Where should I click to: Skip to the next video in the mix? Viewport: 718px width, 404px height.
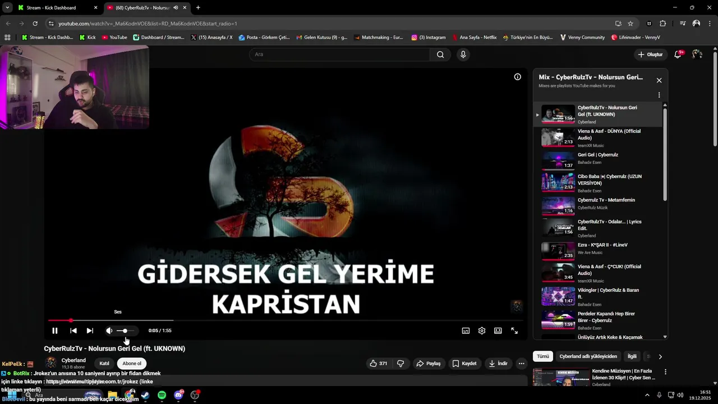90,330
